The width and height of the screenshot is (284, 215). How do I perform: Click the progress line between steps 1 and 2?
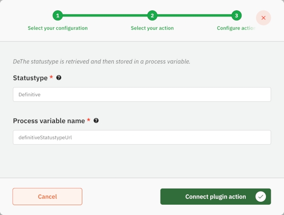point(105,16)
